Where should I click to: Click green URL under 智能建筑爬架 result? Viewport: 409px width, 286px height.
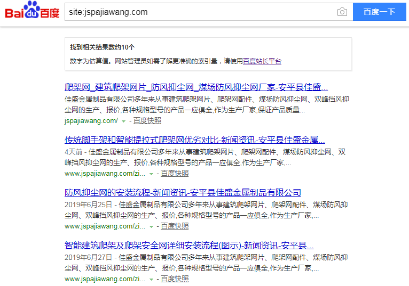tap(105, 279)
